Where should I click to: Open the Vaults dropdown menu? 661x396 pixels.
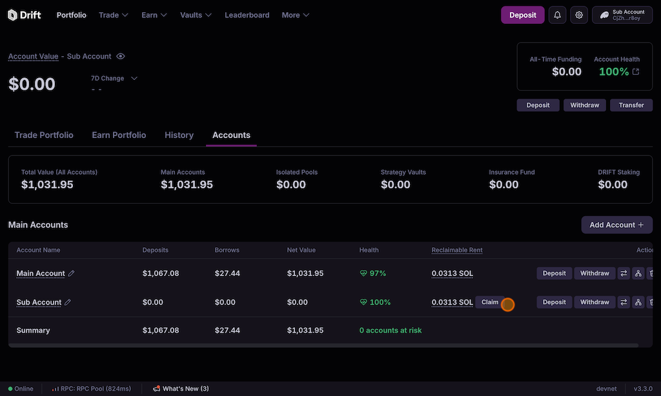click(196, 15)
